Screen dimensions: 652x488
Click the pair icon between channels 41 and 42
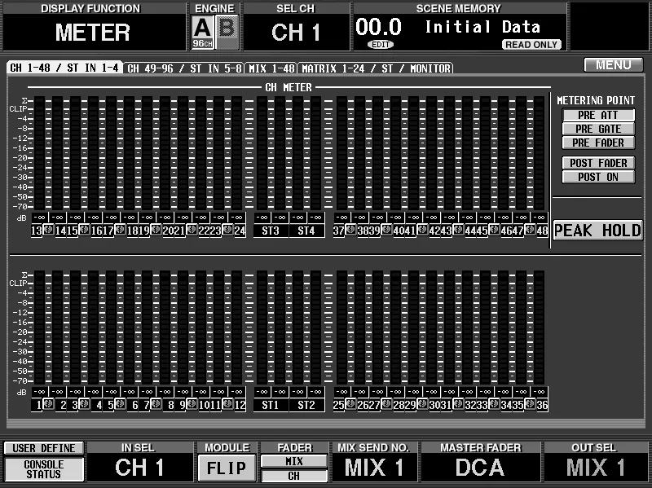point(422,230)
